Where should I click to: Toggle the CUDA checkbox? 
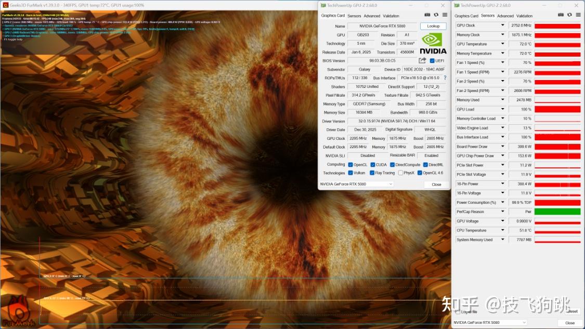click(372, 164)
